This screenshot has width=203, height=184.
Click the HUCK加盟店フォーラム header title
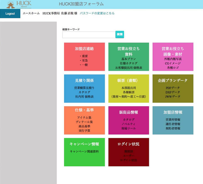pos(81,4)
